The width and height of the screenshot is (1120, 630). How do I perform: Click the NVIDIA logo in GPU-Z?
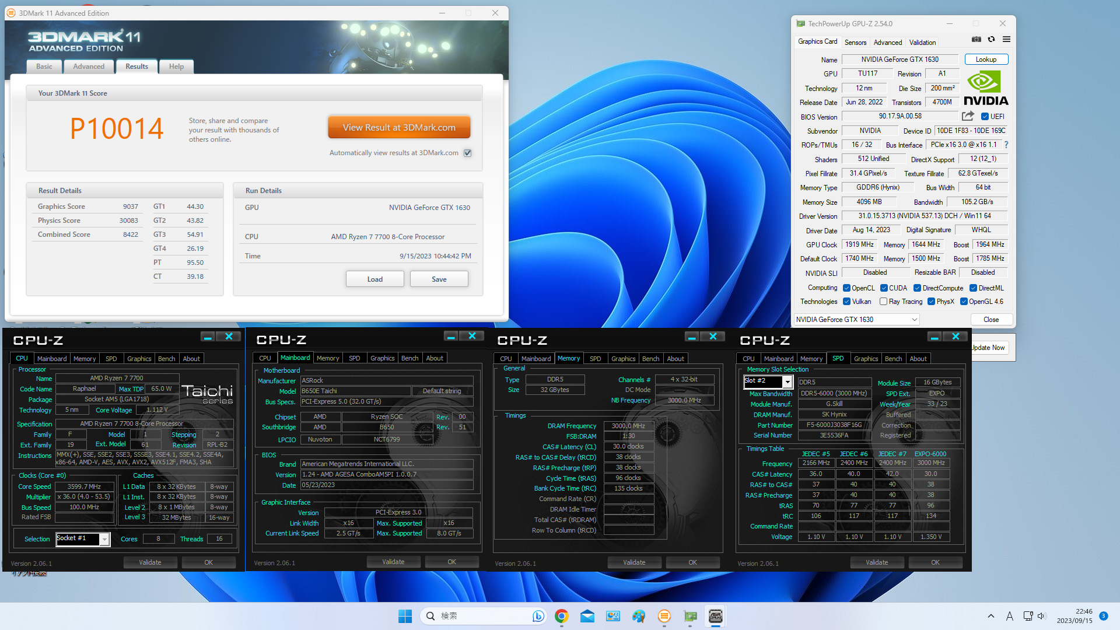pos(986,88)
